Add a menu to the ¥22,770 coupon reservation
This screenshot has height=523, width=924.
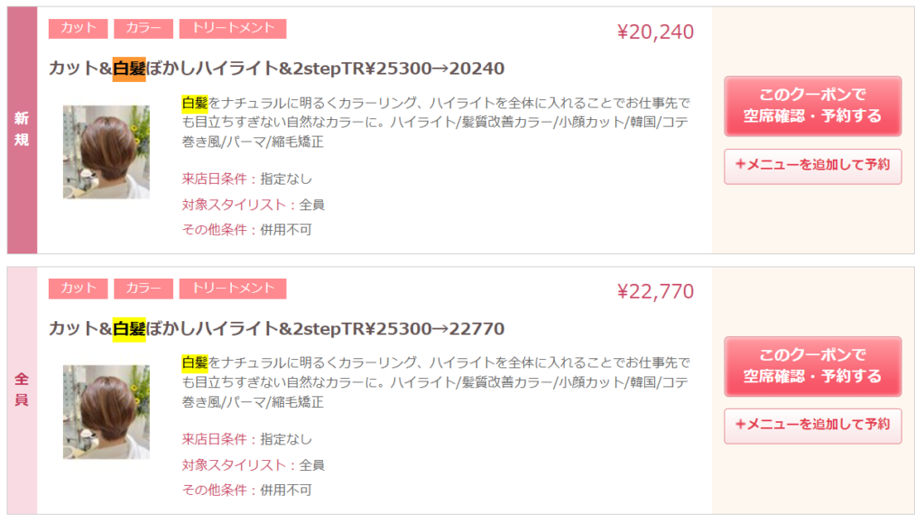[812, 426]
